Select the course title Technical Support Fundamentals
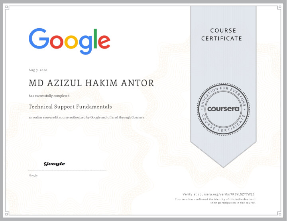Image resolution: width=287 pixels, height=221 pixels. 70,107
